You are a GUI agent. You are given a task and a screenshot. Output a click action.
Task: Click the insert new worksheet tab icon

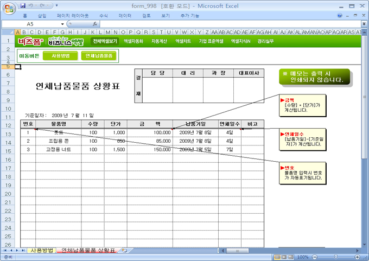(124, 251)
